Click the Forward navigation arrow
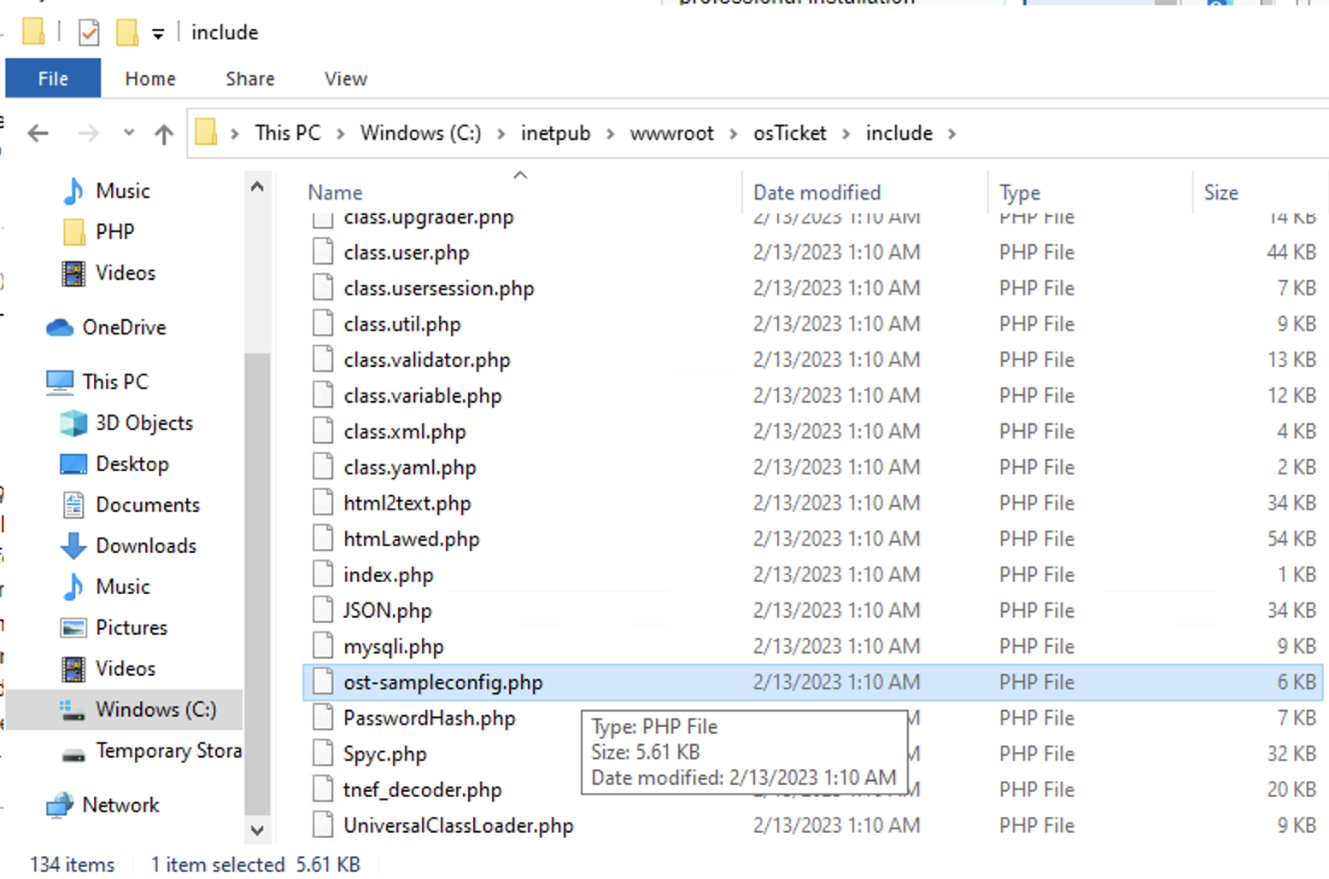1329x879 pixels. (x=88, y=133)
